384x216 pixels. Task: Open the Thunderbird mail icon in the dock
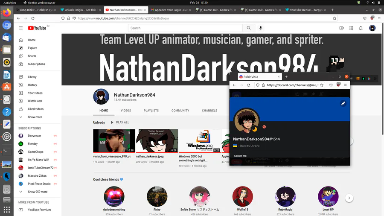point(7,37)
